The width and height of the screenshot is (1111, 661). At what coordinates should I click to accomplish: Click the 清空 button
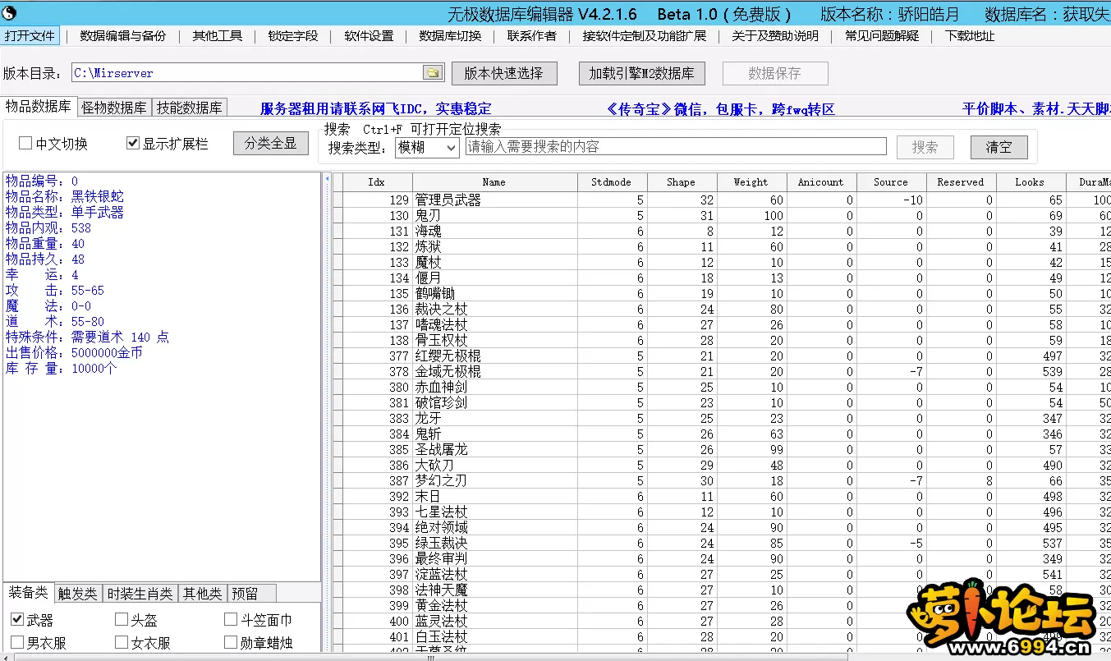coord(999,147)
